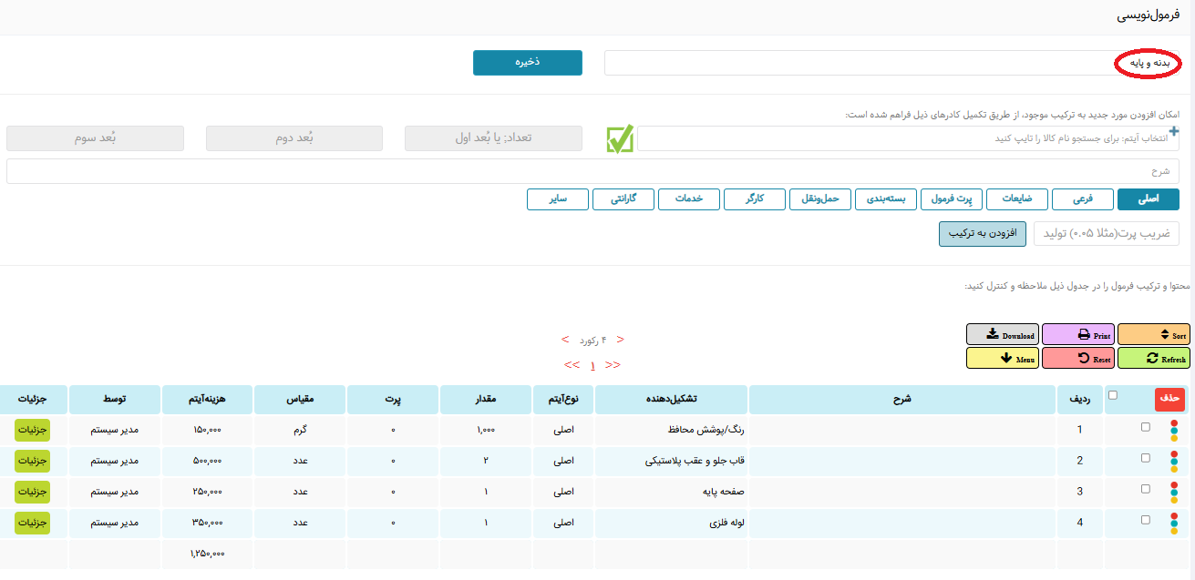Click the cell text صفحه پایه

(724, 492)
